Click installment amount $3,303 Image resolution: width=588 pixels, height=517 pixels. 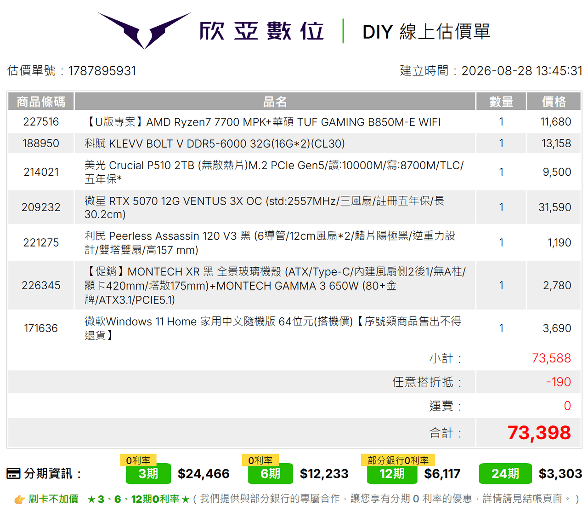pos(560,474)
